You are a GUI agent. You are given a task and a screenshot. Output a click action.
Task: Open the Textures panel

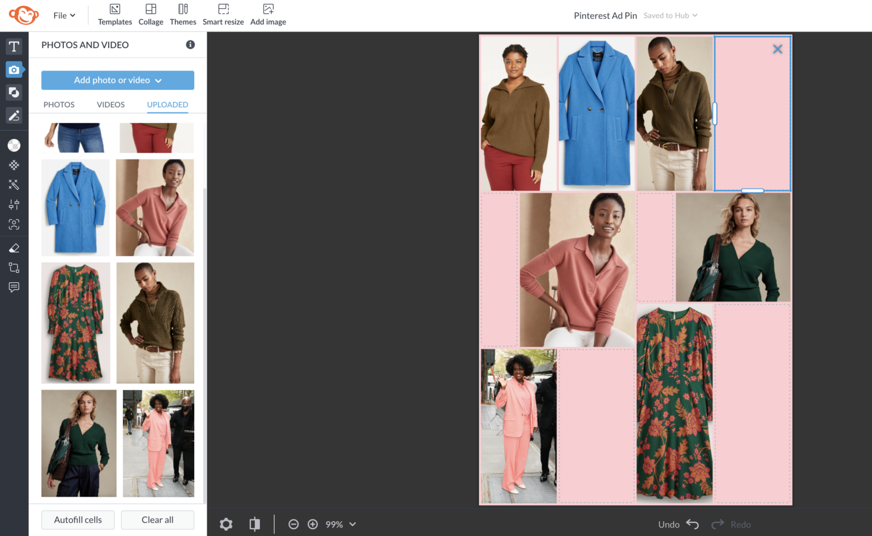tap(14, 165)
